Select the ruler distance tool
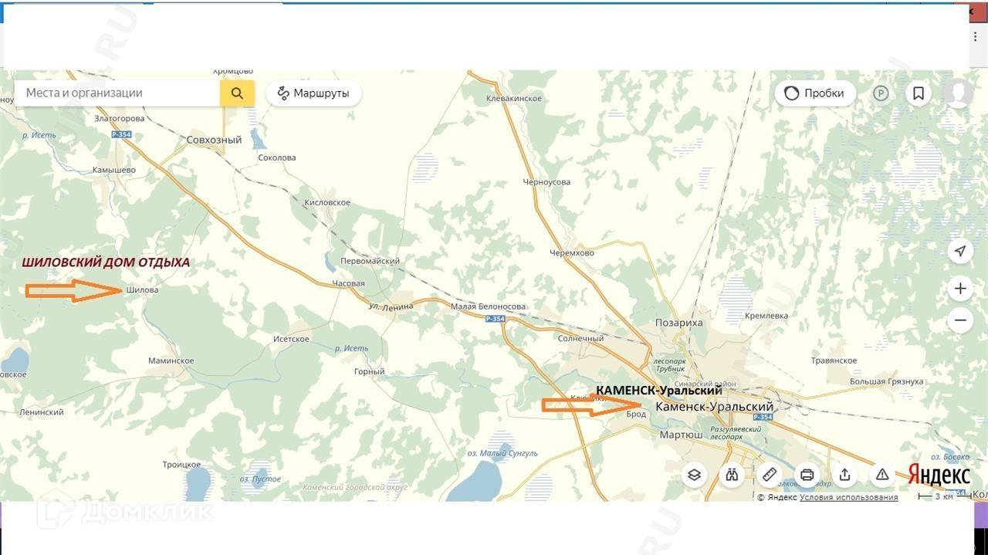988x555 pixels. click(x=769, y=475)
